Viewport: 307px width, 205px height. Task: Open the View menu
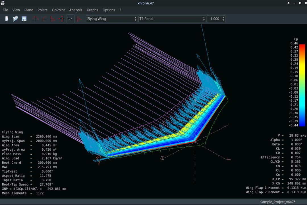point(16,10)
